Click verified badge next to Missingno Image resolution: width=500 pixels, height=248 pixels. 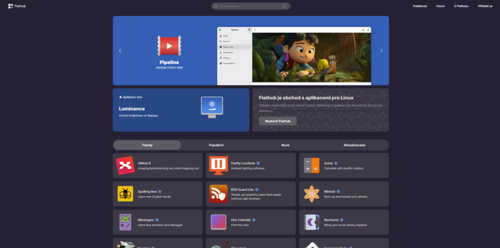157,220
